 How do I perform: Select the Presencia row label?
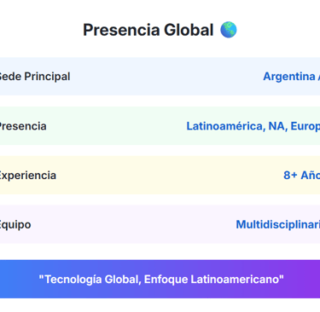(23, 126)
